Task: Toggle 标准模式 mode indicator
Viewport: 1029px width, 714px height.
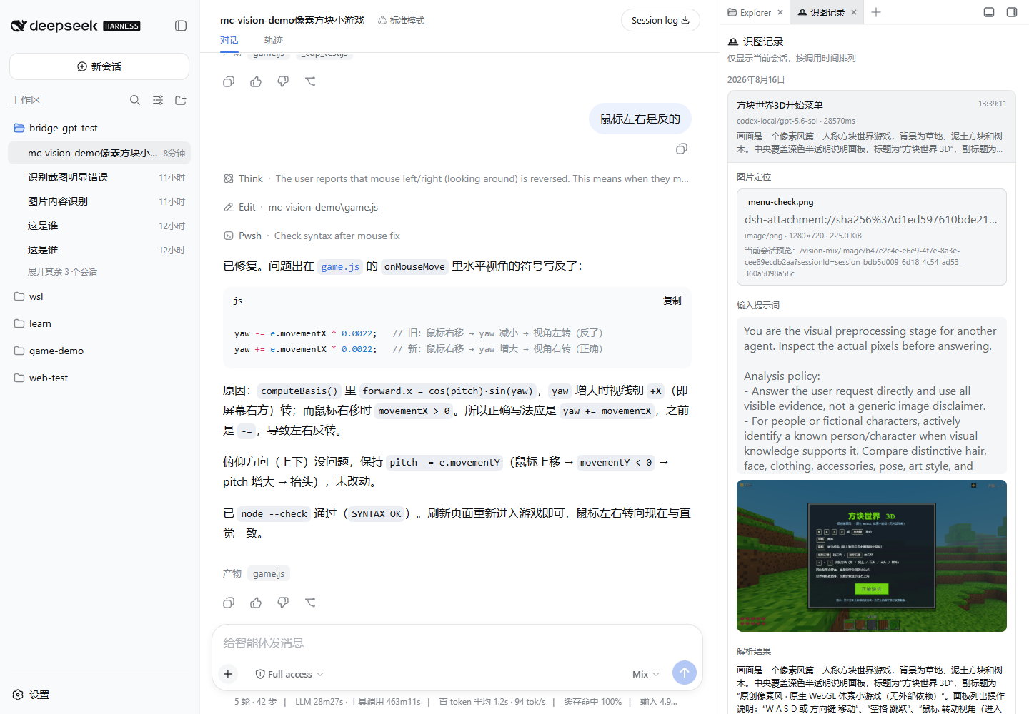Action: [x=401, y=20]
